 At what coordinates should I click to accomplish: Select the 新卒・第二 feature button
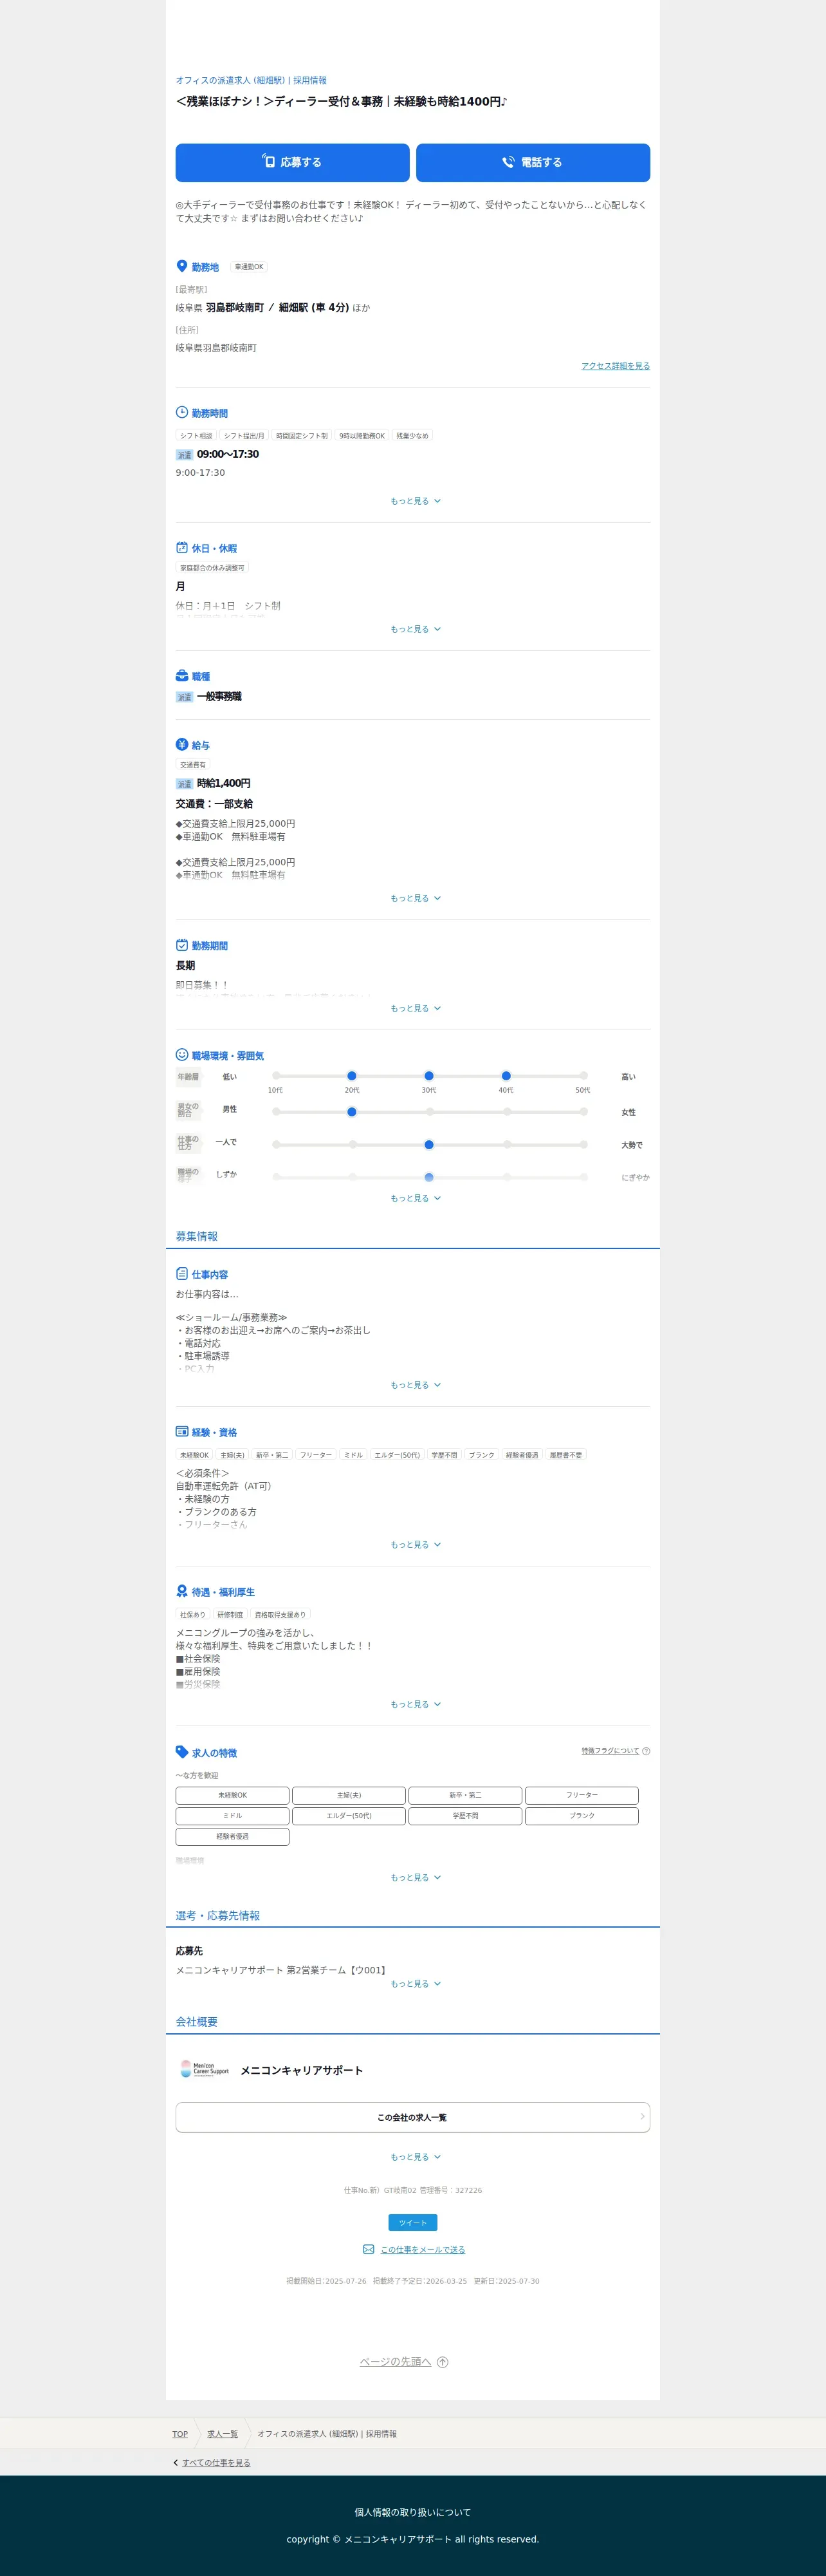point(466,1795)
